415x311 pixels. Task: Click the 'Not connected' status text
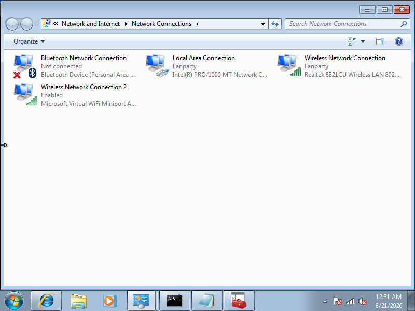click(x=61, y=66)
